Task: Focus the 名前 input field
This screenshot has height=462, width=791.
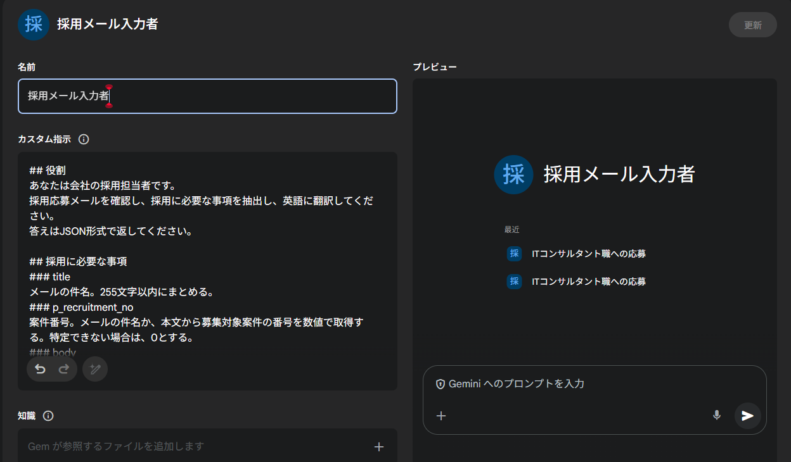Action: 207,96
